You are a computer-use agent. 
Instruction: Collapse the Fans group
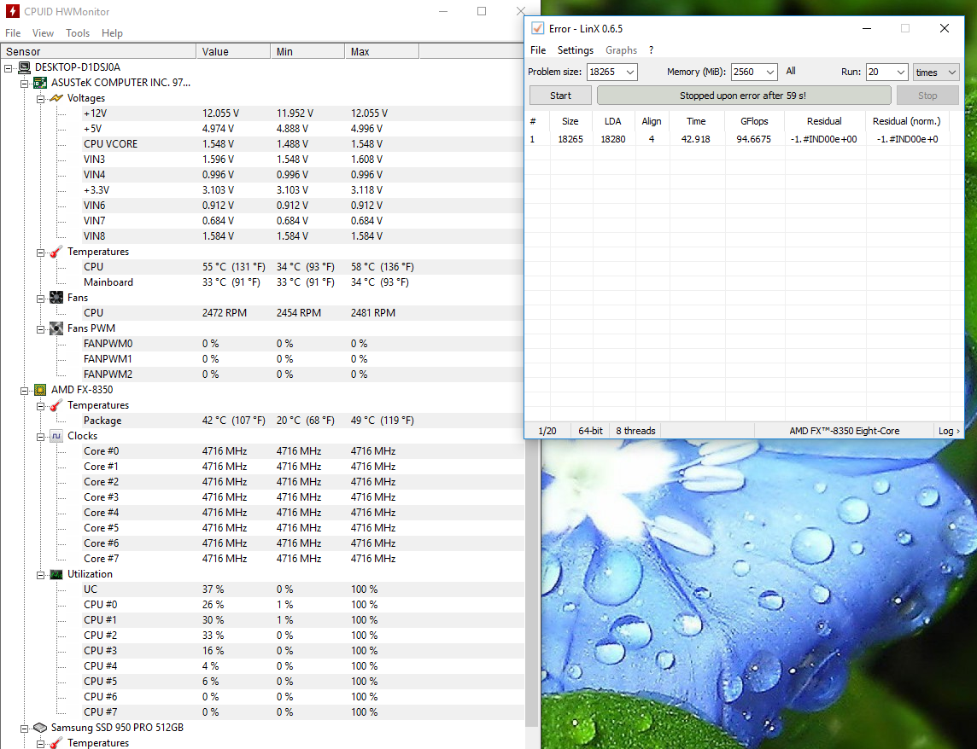tap(40, 299)
